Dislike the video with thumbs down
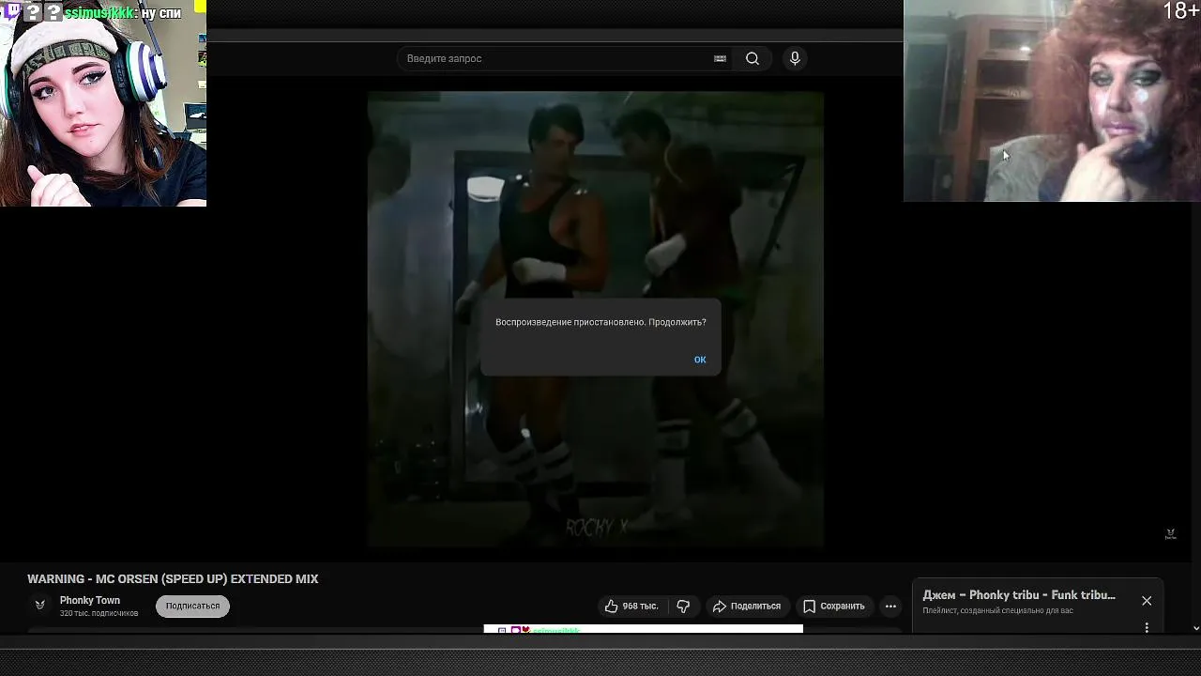 tap(683, 607)
